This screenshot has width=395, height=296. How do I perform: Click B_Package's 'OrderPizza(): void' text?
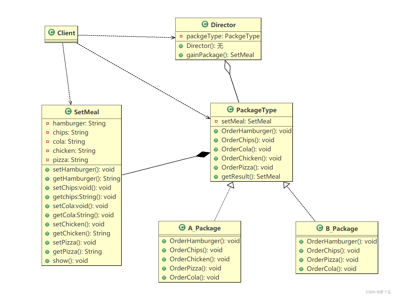coord(333,260)
